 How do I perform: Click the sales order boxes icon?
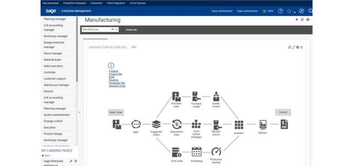coord(117,124)
